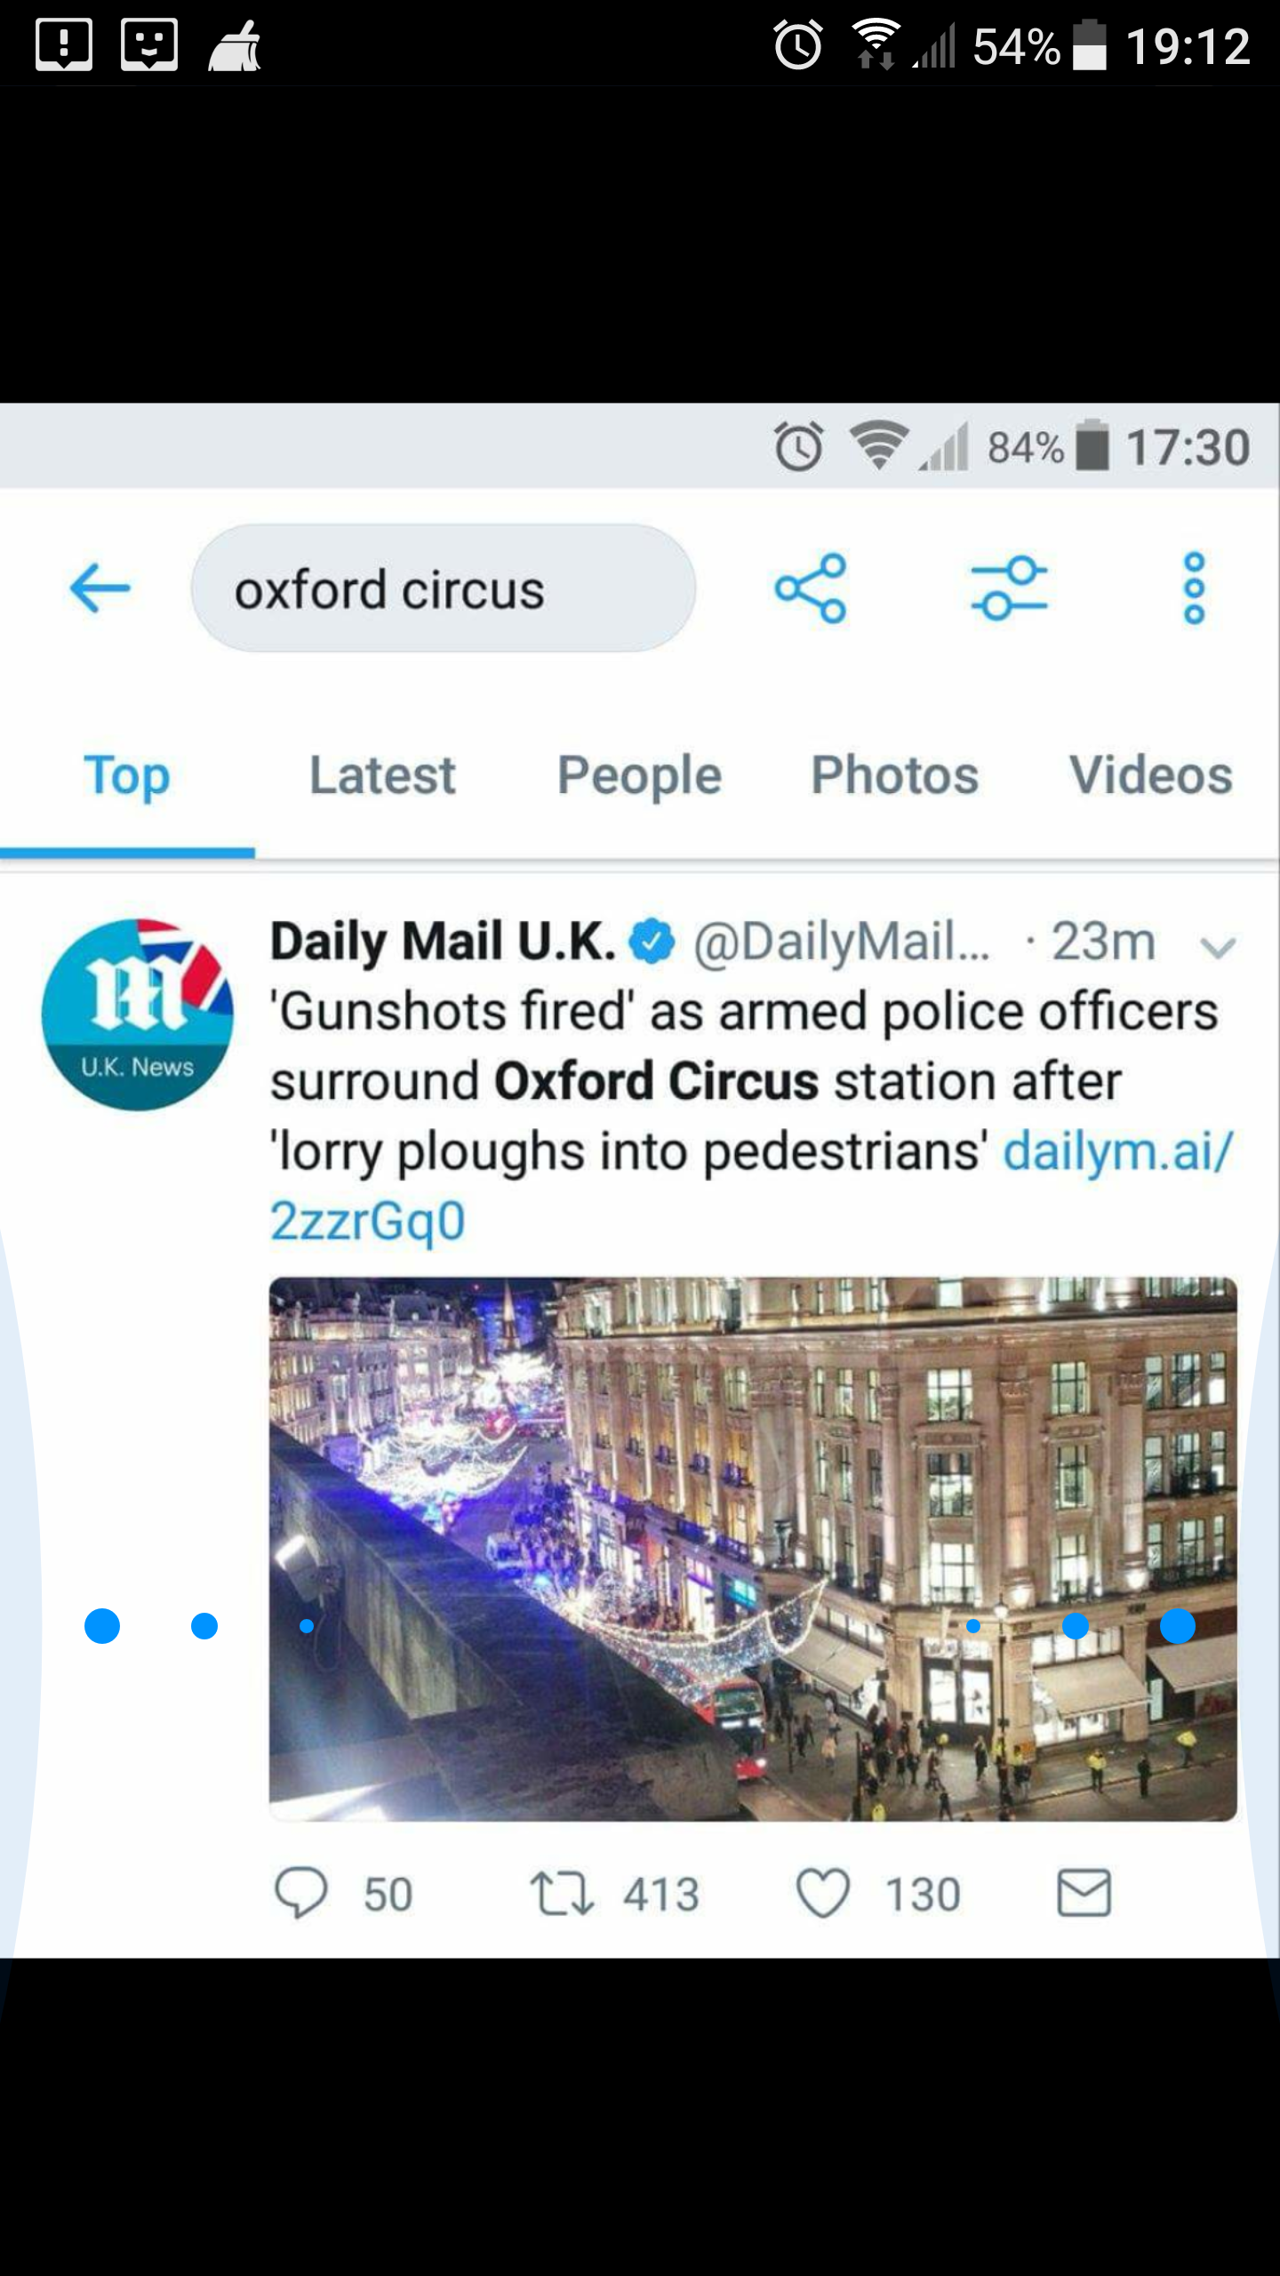This screenshot has height=2276, width=1280.
Task: Tap the 'oxford circus' search field
Action: [443, 589]
